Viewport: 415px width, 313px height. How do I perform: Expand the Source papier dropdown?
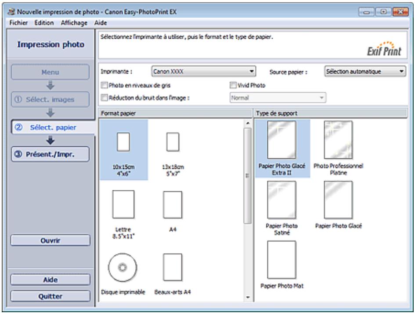(365, 71)
